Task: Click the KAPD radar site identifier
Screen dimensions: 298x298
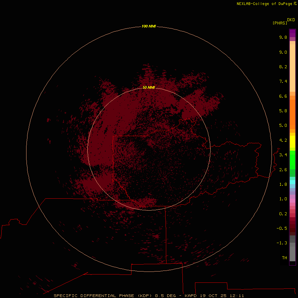Action: [x=191, y=296]
